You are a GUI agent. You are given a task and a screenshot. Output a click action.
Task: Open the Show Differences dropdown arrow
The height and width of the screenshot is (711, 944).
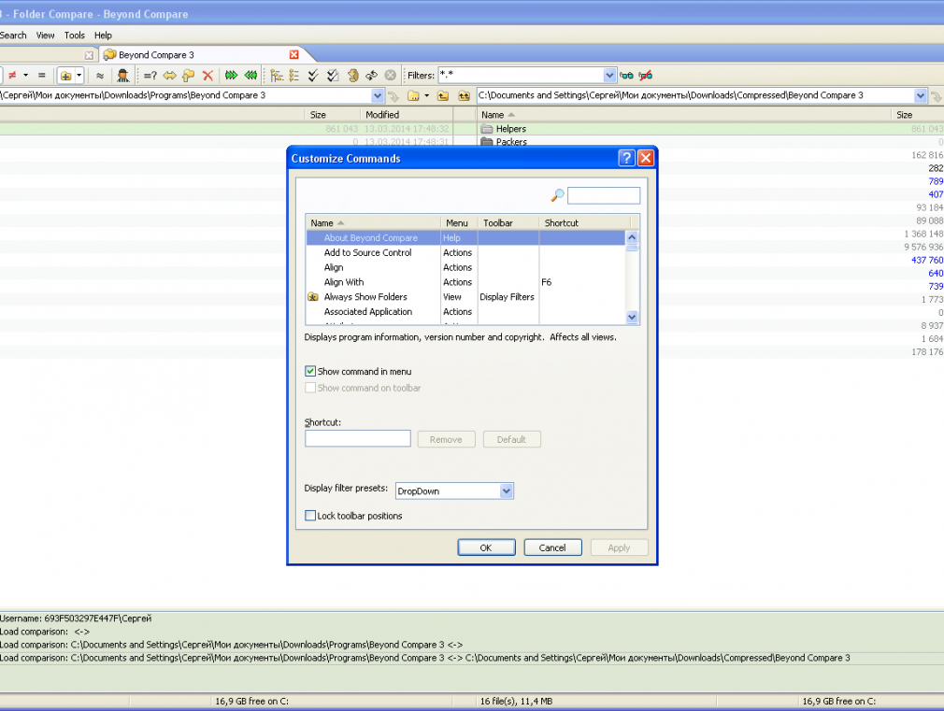pyautogui.click(x=26, y=76)
